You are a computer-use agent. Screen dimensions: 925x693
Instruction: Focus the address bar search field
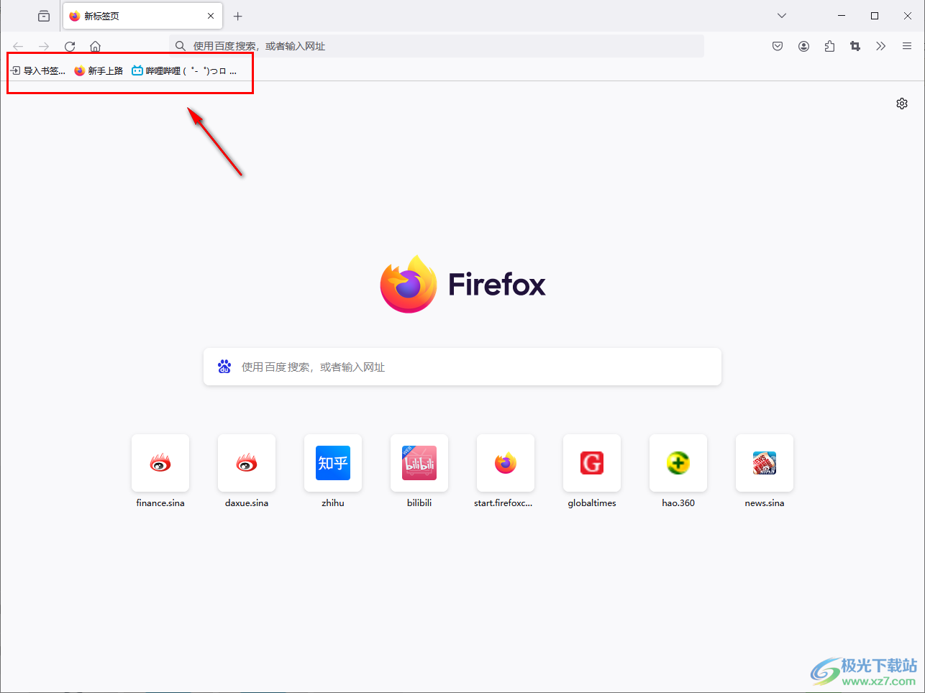point(437,46)
